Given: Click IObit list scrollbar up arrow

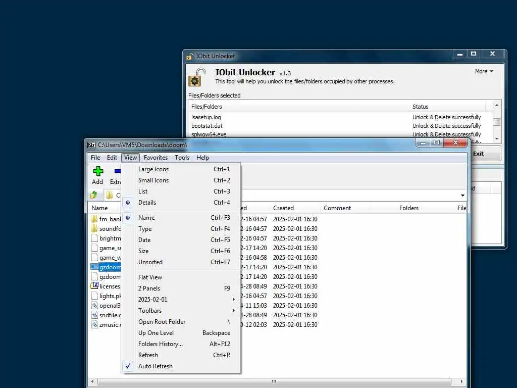Looking at the screenshot, I should (497, 105).
